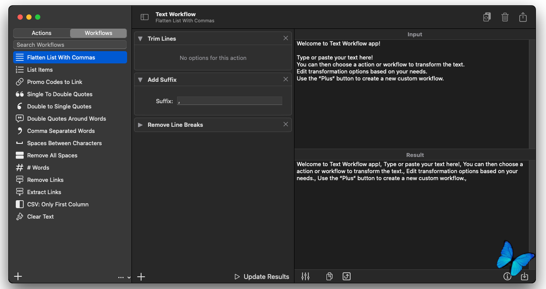546x289 pixels.
Task: Open the info circle icon
Action: pos(507,276)
